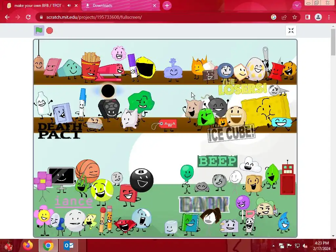Bookmark this page with the star icon
336x252 pixels.
pos(295,17)
